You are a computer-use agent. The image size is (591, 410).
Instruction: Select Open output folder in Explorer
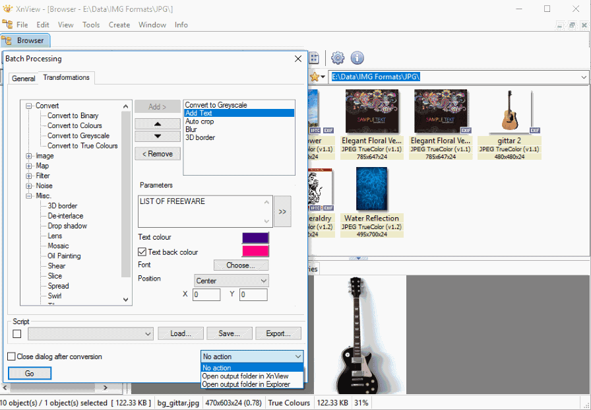252,384
